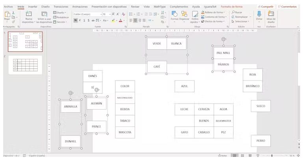Click the Organizar icon
308x160 pixels.
point(184,14)
